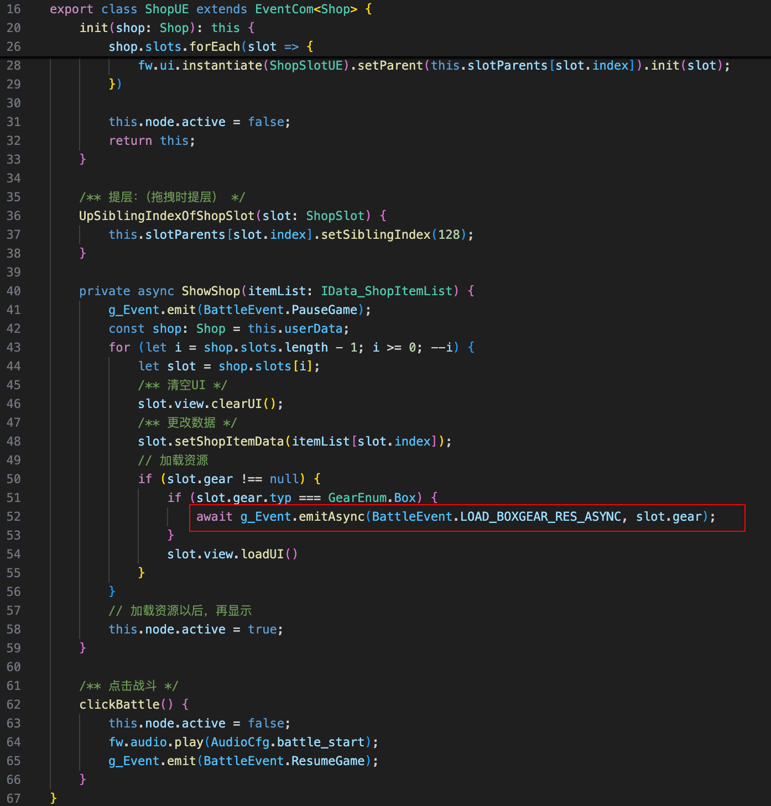Click the UpSiblingIndexOfShopSlot method name
Viewport: 771px width, 806px height.
(167, 216)
